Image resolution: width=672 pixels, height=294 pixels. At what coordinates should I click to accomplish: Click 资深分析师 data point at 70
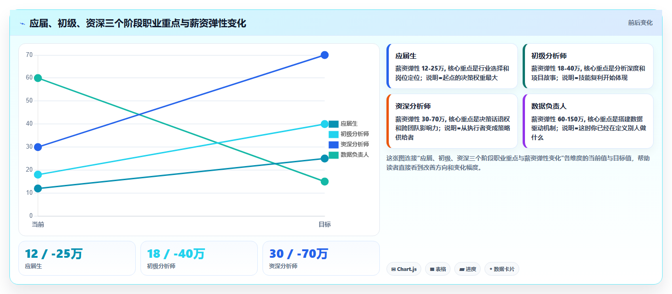click(325, 55)
